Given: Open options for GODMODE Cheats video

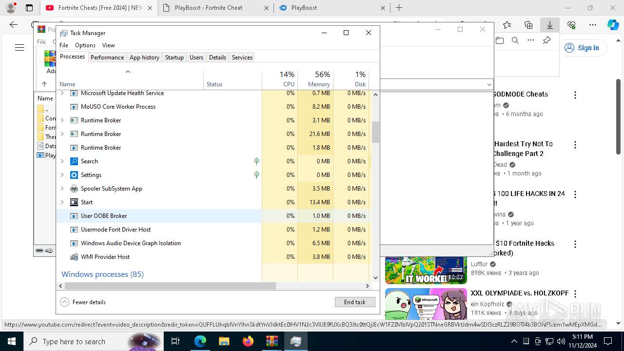Looking at the screenshot, I should click(575, 95).
